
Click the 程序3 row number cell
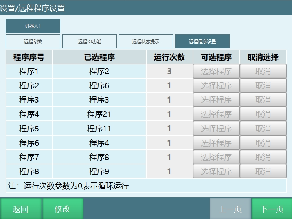pos(29,100)
